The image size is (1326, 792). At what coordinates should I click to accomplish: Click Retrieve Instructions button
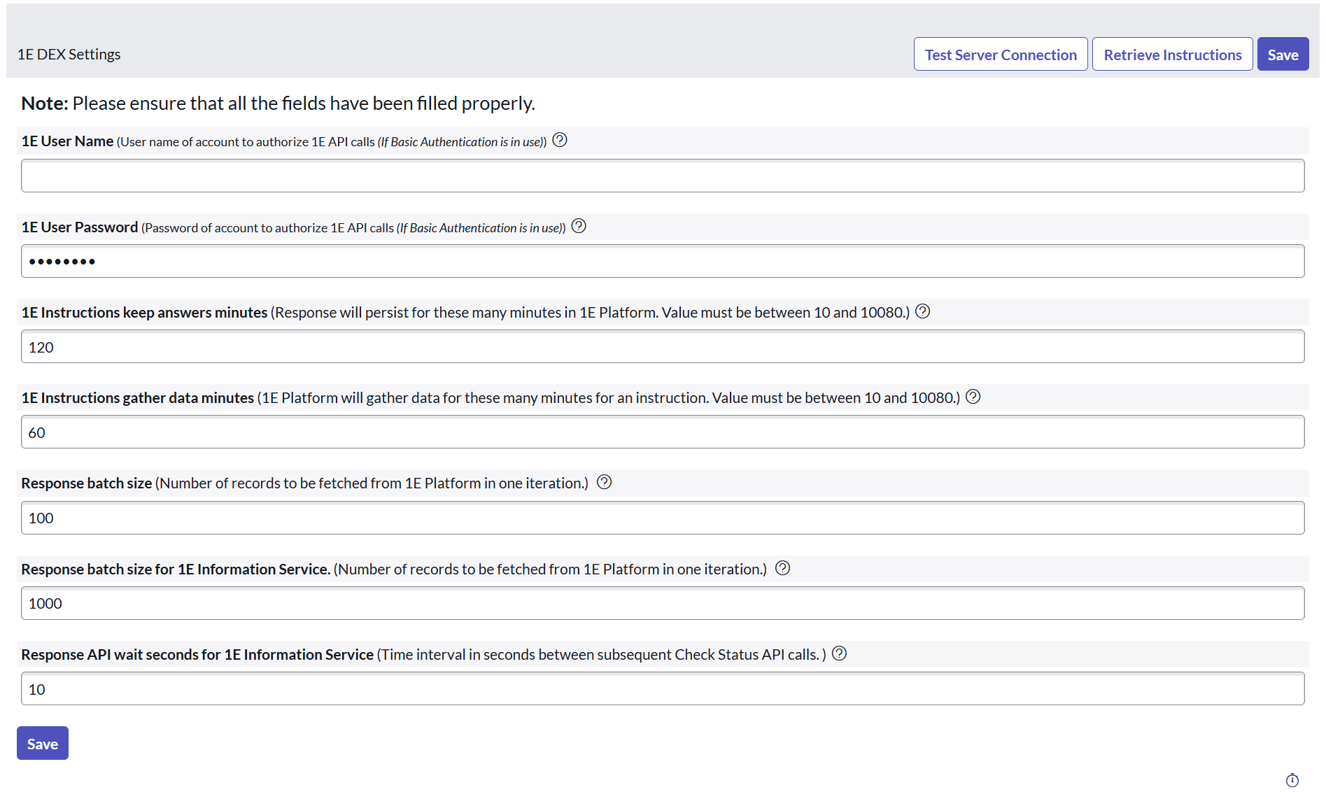(1172, 55)
